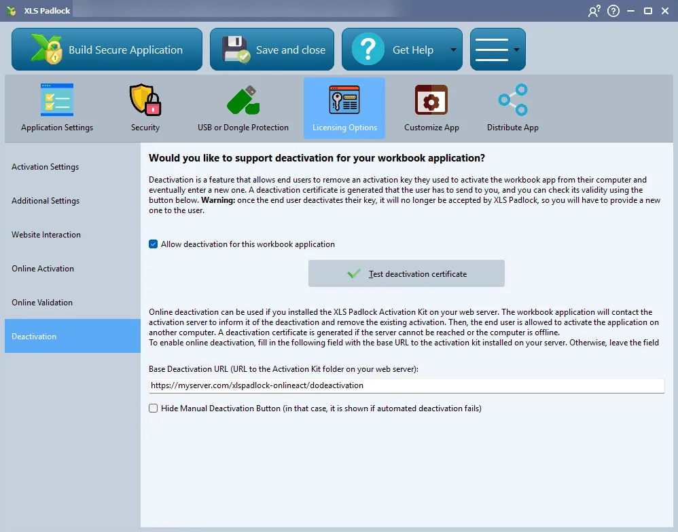Screen dimensions: 678x532
Task: Close the XLS Padlock window
Action: pos(665,11)
